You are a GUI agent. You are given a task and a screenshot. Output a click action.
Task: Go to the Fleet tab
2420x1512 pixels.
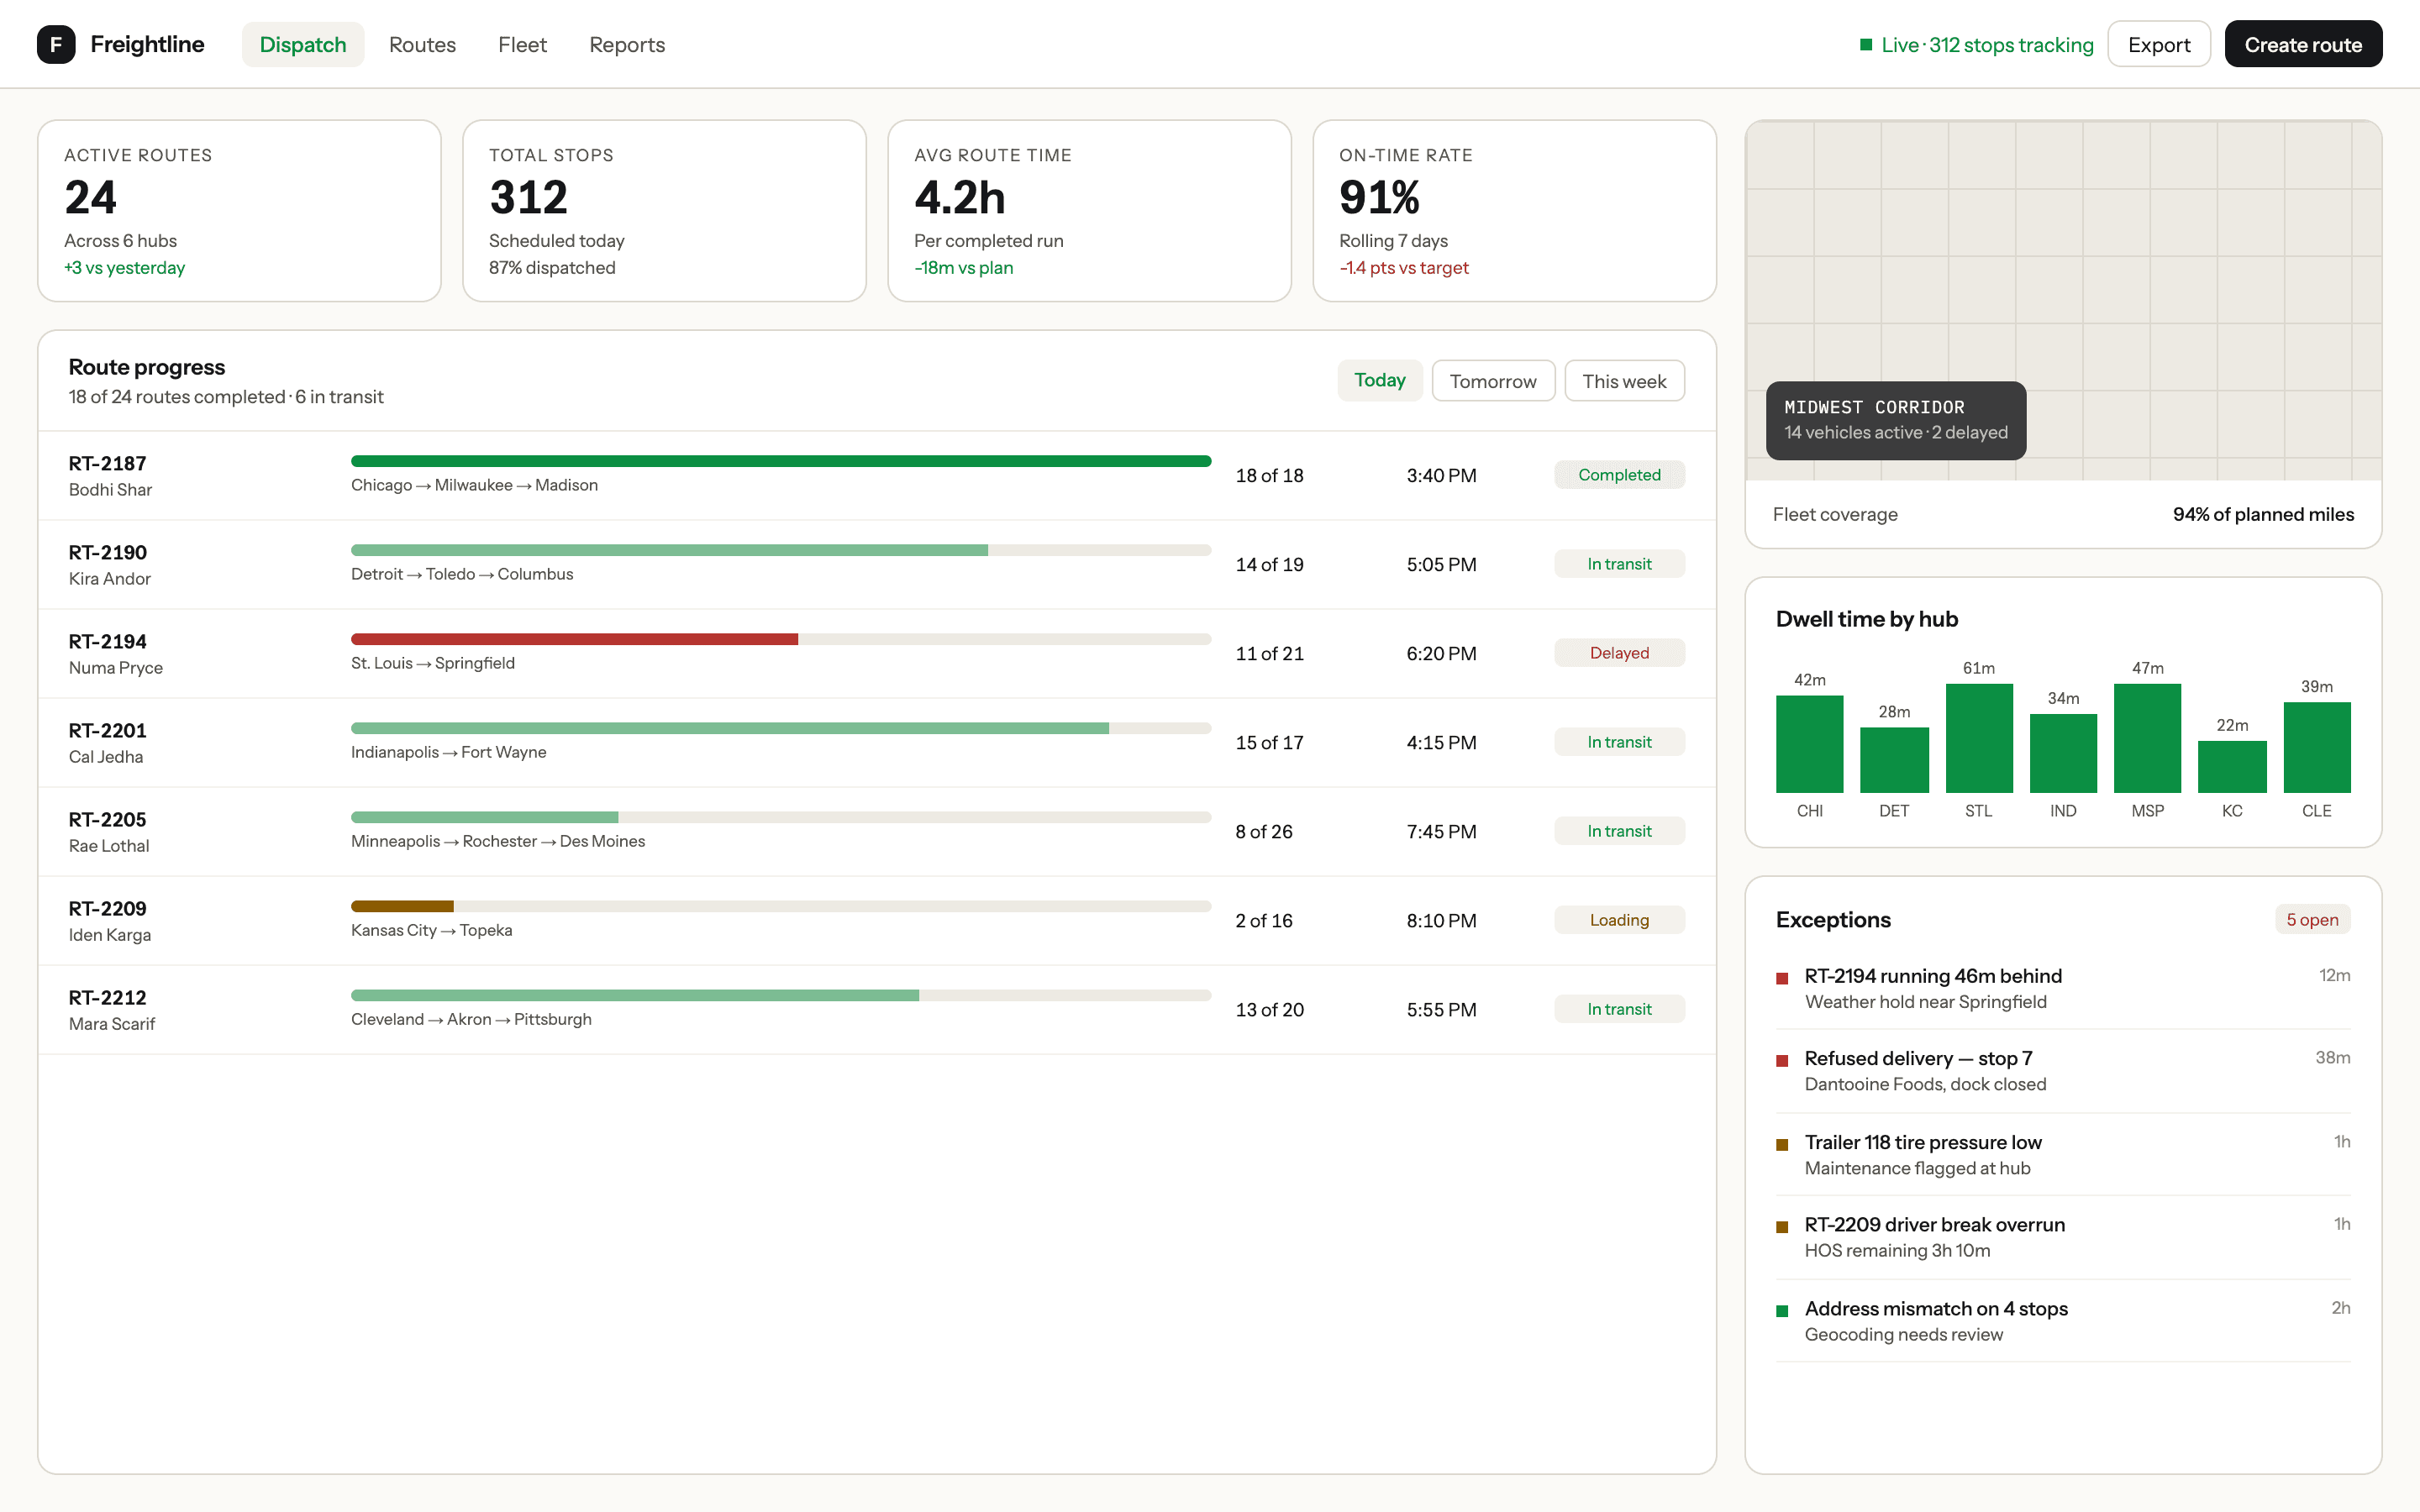pos(522,44)
